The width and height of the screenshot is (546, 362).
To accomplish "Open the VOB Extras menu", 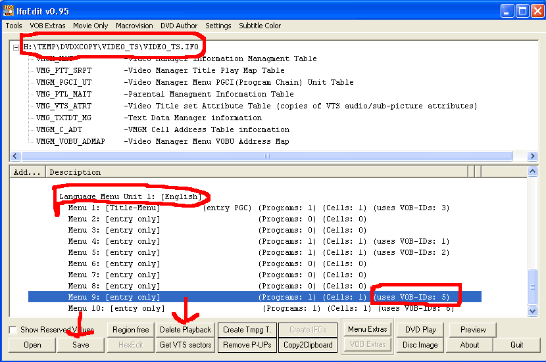I will (47, 26).
